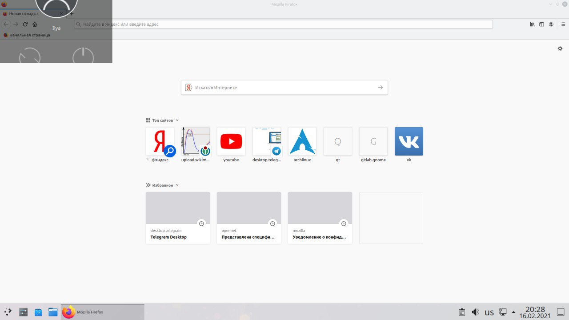
Task: Click the back navigation arrow
Action: (x=6, y=24)
